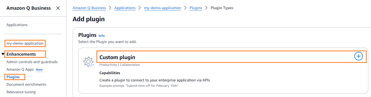The image size is (371, 97).
Task: Click 'Select the Plugin you want to add' text
Action: point(107,42)
